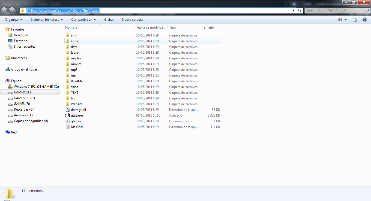
Task: Open the recent pages dropdown arrow
Action: [17, 11]
